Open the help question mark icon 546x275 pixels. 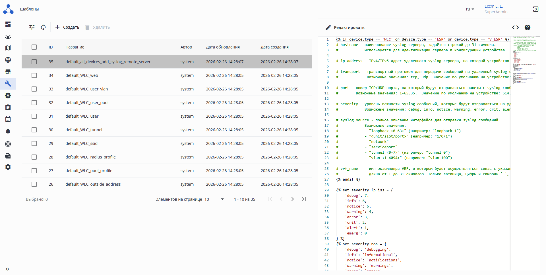pyautogui.click(x=527, y=27)
